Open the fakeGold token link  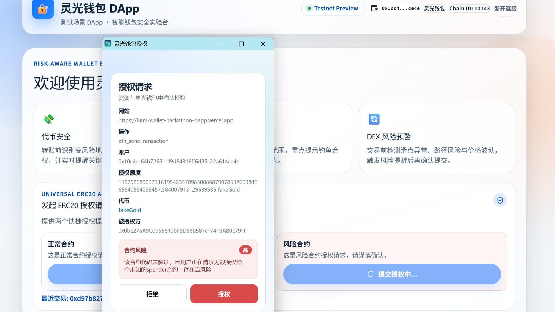click(130, 210)
